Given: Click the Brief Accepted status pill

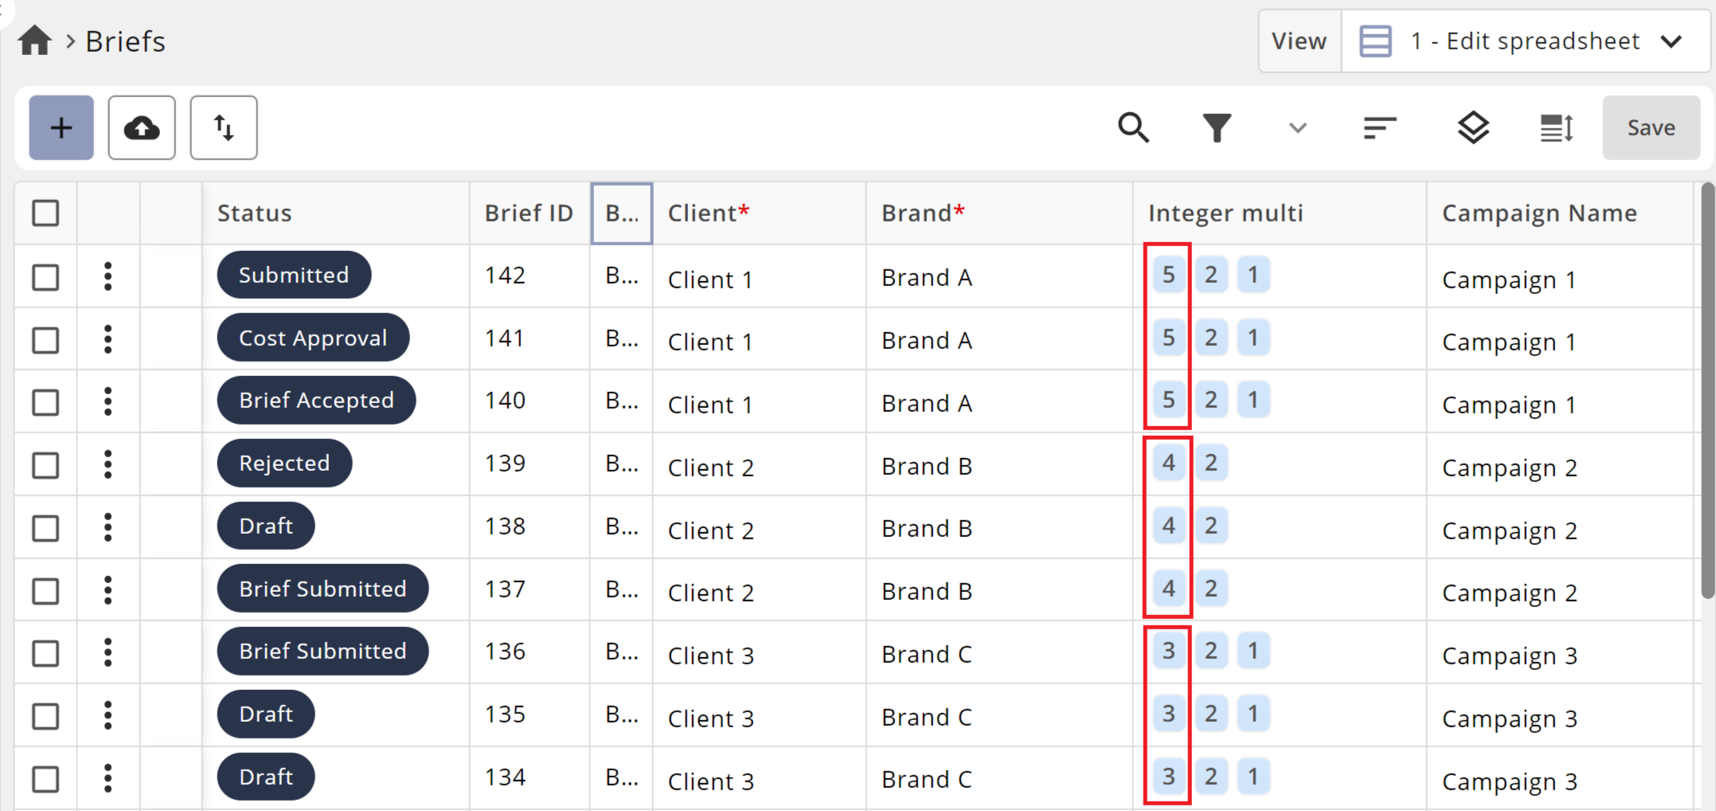Looking at the screenshot, I should pos(316,400).
